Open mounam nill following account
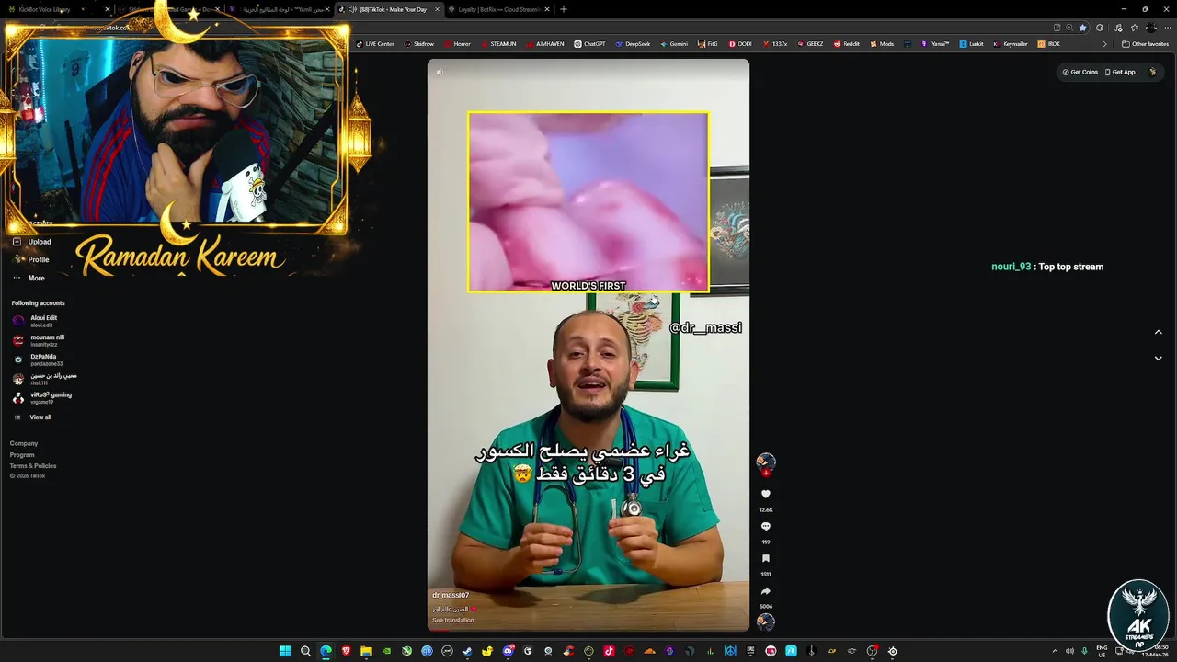Viewport: 1177px width, 662px height. (39, 340)
